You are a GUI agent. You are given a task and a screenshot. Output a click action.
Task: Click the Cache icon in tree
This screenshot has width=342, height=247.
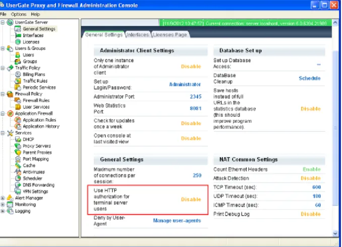tap(18, 166)
